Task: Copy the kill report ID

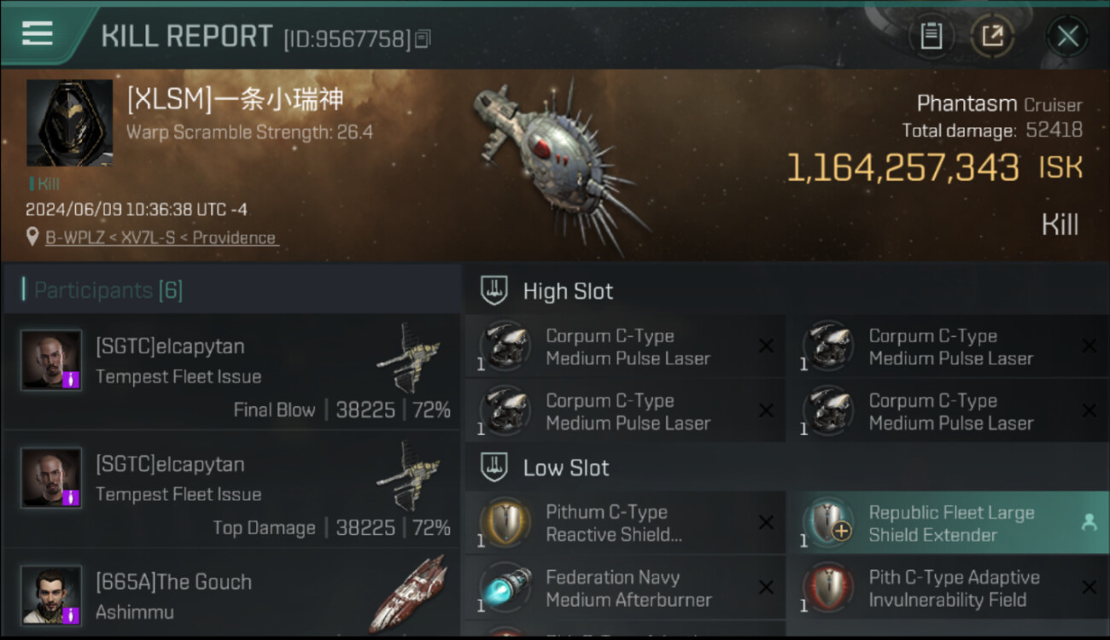Action: coord(424,38)
